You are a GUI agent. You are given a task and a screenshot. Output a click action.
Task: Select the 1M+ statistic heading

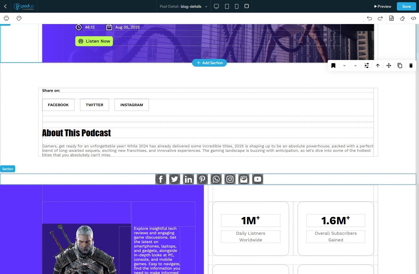[x=250, y=221]
